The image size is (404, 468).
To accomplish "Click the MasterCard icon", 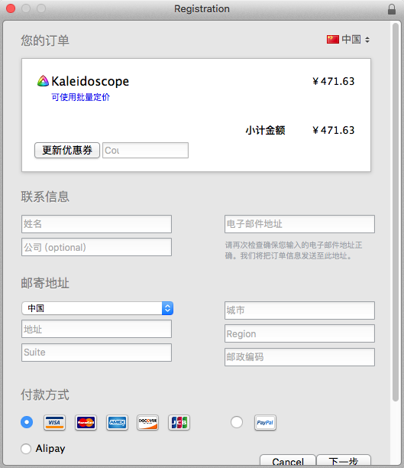I will click(x=86, y=422).
